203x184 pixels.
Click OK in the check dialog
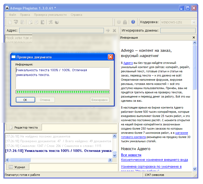25,100
